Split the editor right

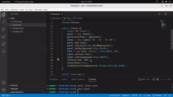(165, 14)
